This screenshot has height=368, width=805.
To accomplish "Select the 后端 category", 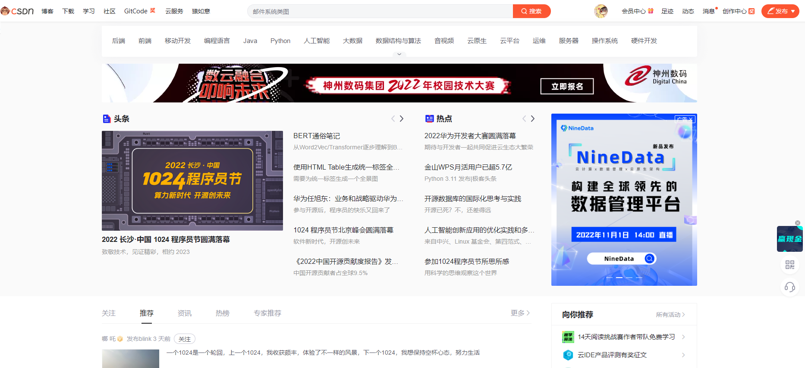I will [119, 41].
